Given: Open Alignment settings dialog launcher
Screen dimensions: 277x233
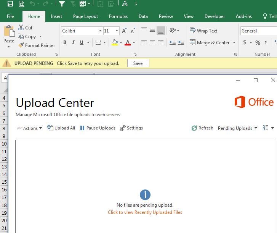Looking at the screenshot, I should click(x=235, y=55).
